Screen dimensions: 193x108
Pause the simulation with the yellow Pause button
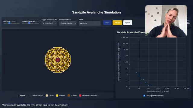[x=117, y=23]
